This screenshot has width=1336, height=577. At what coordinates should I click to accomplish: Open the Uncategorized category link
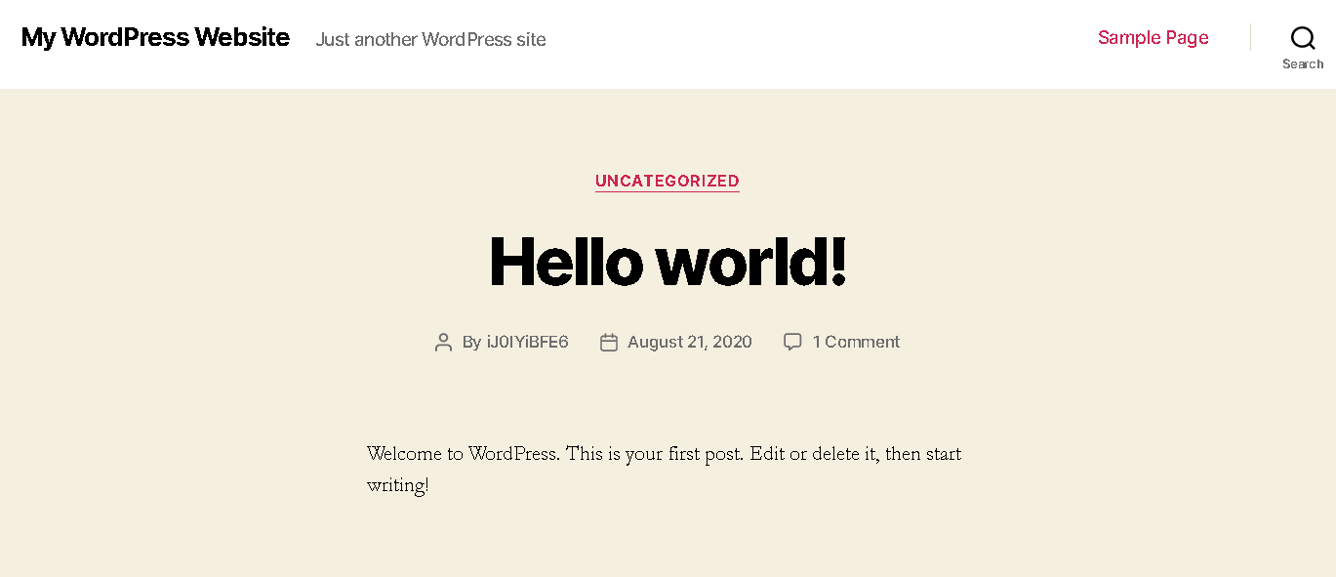(668, 181)
